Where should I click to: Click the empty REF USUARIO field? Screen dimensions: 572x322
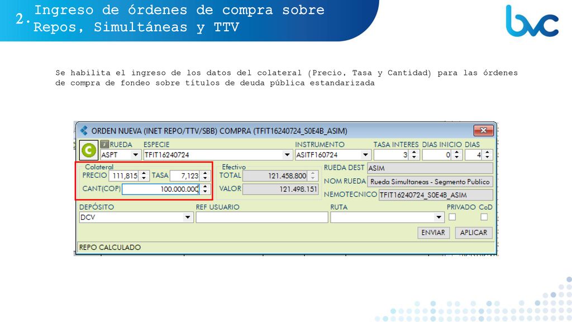(262, 217)
